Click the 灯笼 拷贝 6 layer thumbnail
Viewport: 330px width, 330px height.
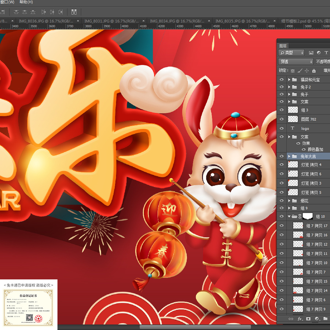pos(293,174)
